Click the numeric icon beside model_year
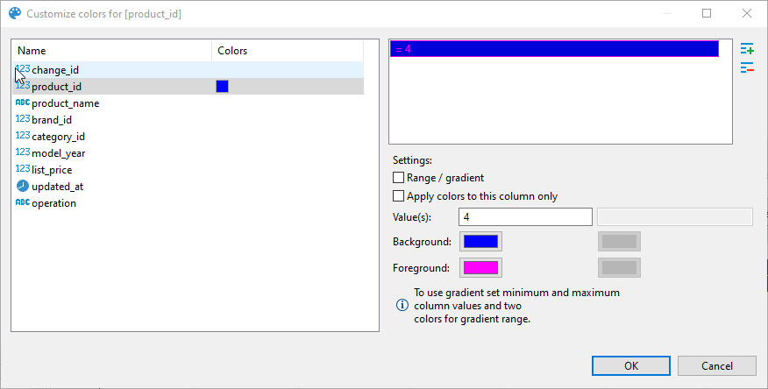This screenshot has width=768, height=389. pos(23,152)
